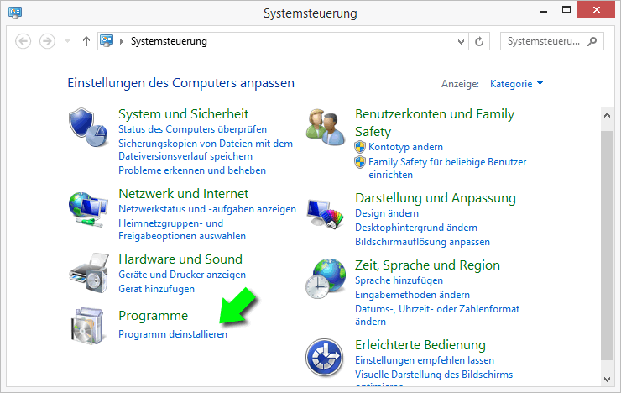Click the scrollbar up arrow
The height and width of the screenshot is (393, 621).
[x=607, y=115]
